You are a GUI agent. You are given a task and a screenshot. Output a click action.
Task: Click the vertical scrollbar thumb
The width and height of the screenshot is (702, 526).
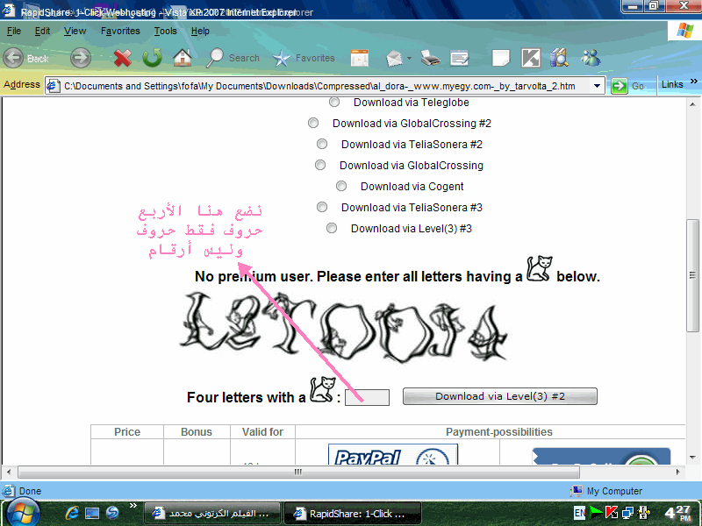point(692,275)
